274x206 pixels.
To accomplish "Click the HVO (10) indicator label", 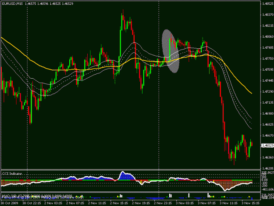I will click(9, 195).
